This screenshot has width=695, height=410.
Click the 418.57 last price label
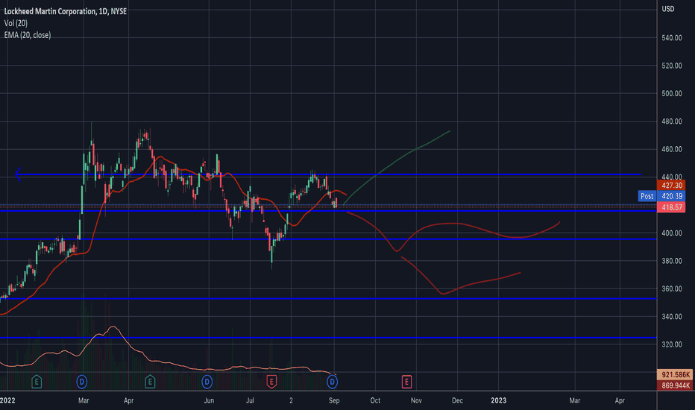(x=671, y=207)
